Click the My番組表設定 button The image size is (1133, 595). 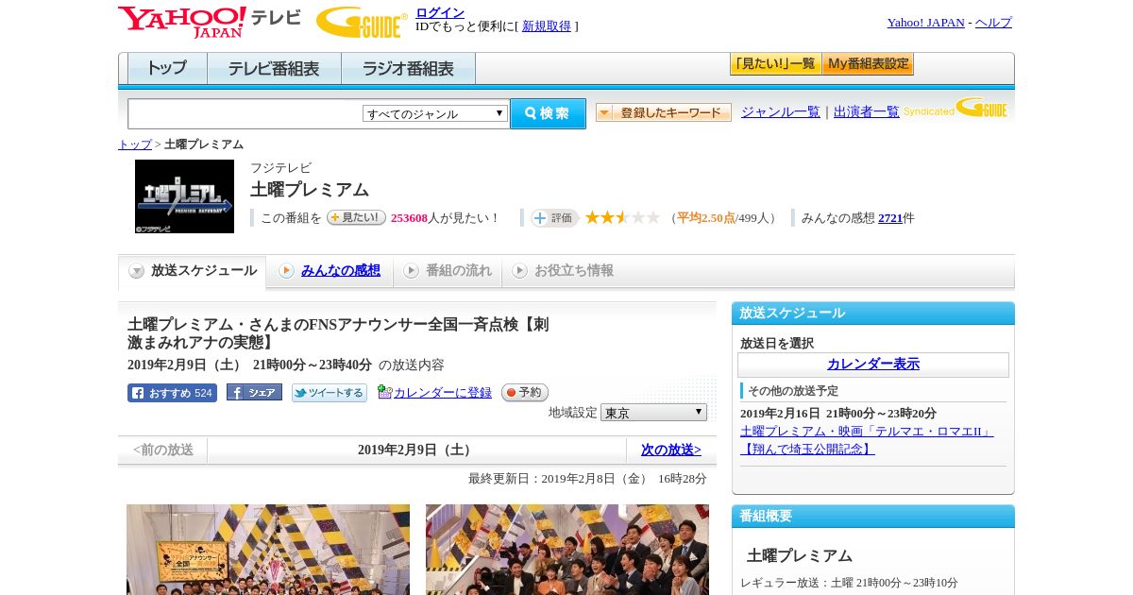868,64
